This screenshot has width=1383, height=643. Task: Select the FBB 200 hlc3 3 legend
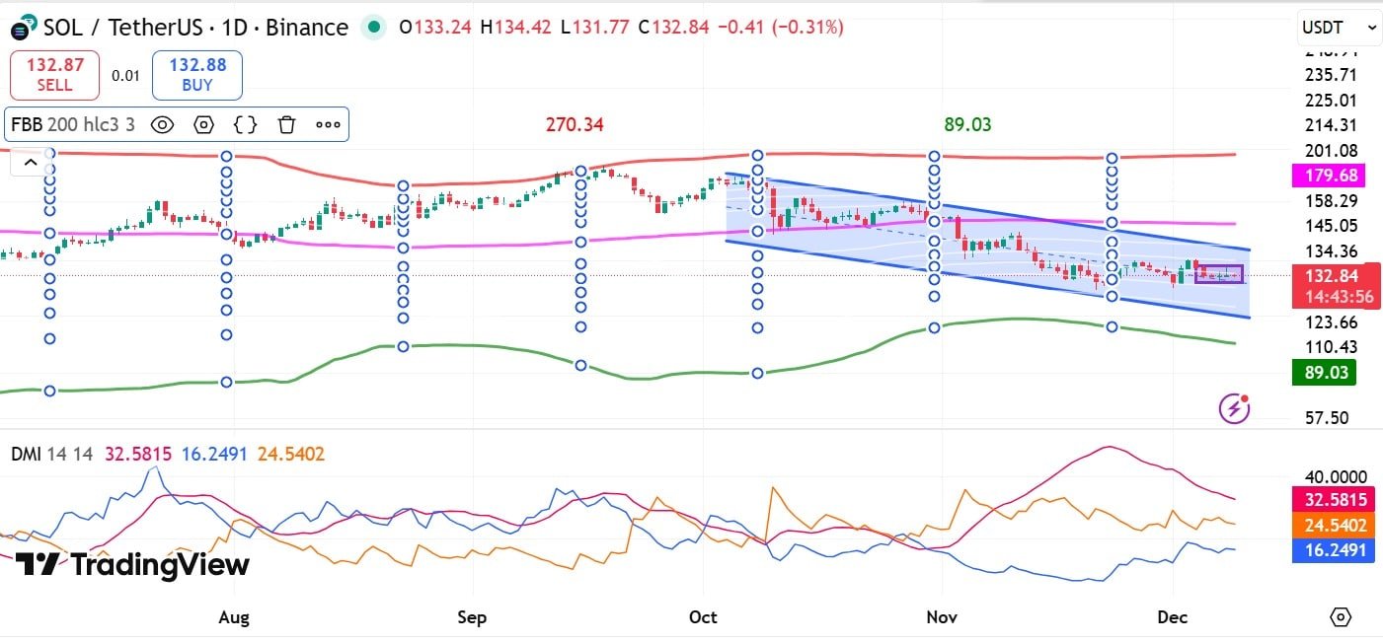click(72, 124)
